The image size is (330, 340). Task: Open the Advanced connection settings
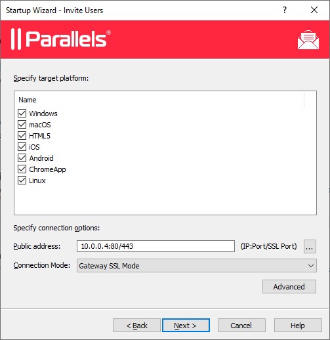coord(289,287)
